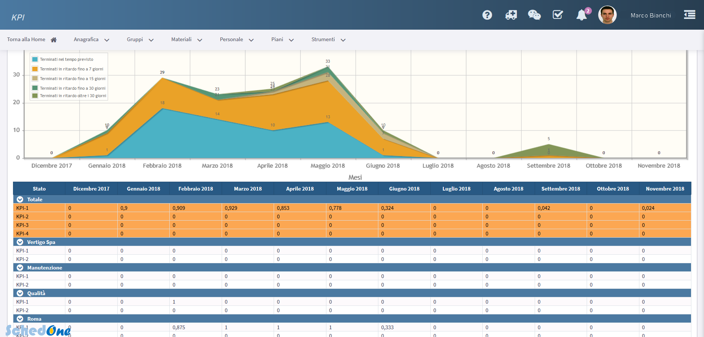Open the help question mark icon
The image size is (704, 337).
click(x=487, y=15)
